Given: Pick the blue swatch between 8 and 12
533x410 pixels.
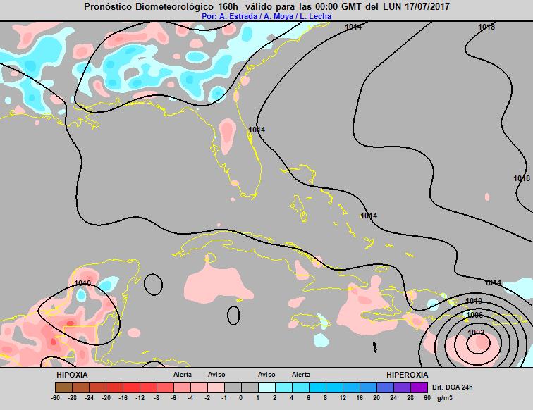Looking at the screenshot, I should 334,387.
